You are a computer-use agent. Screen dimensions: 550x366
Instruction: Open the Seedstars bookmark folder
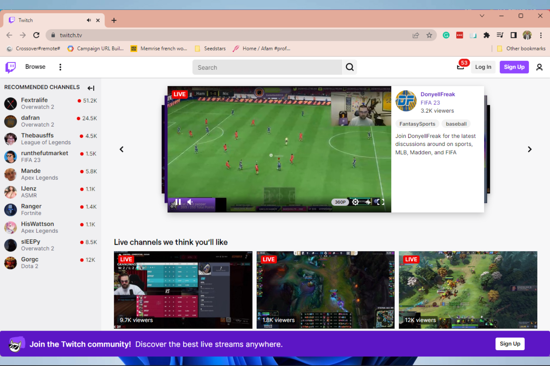pyautogui.click(x=210, y=49)
